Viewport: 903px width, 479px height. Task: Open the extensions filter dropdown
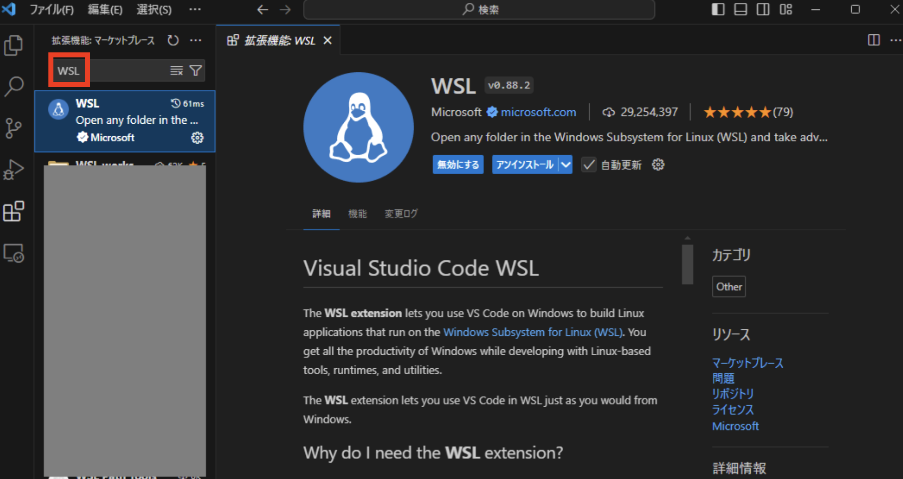197,70
